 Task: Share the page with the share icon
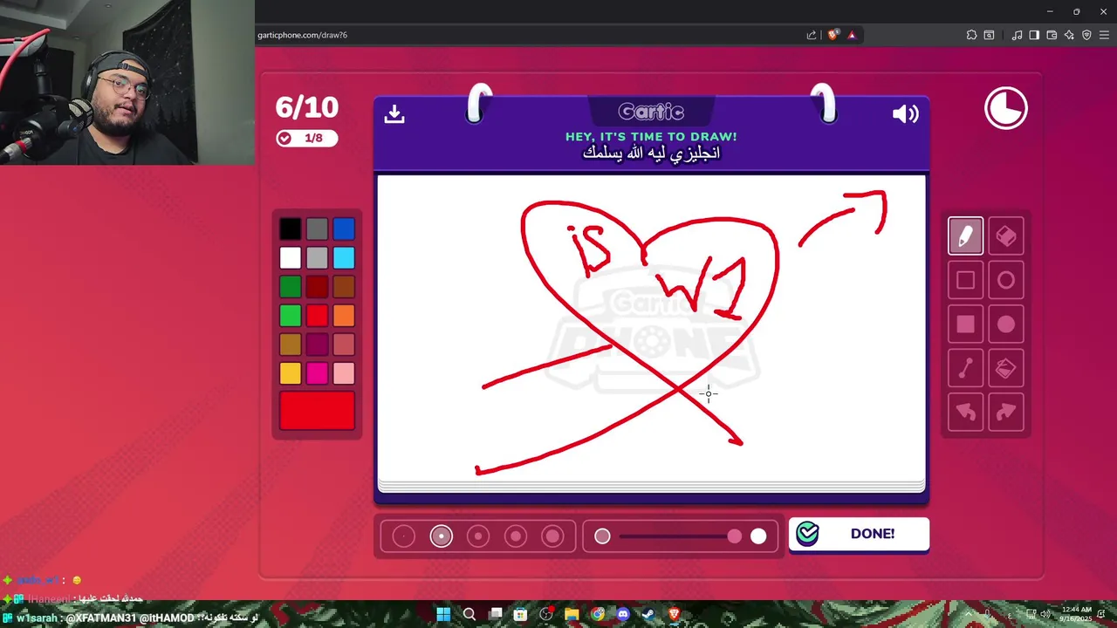point(812,35)
